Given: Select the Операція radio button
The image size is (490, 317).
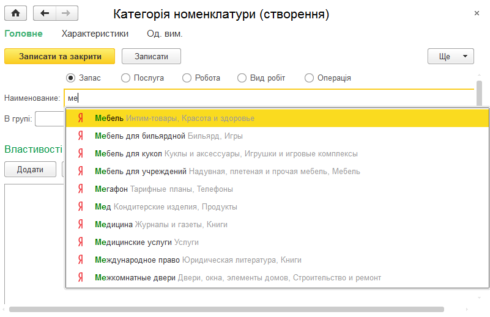Looking at the screenshot, I should coord(309,78).
